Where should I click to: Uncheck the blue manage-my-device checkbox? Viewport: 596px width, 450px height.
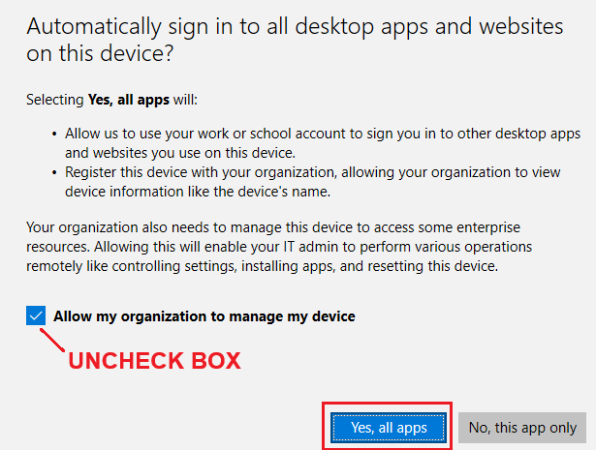click(36, 315)
